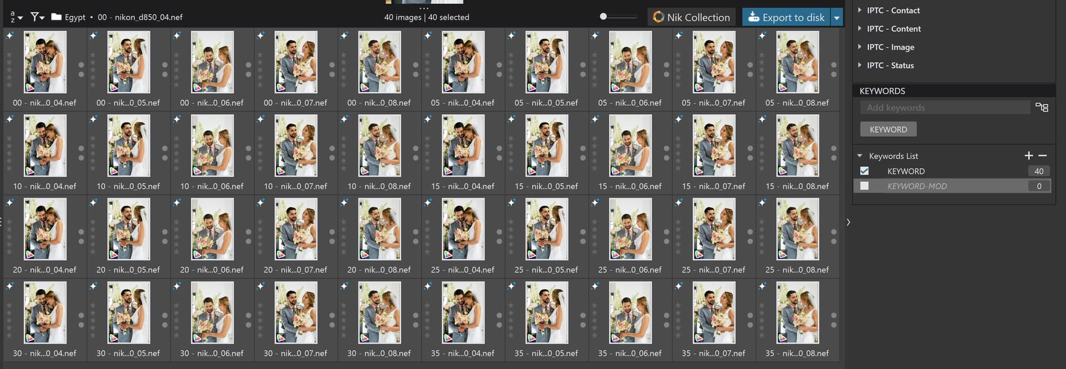Uncheck the KEYWORD checkbox
This screenshot has height=369, width=1066.
[864, 171]
